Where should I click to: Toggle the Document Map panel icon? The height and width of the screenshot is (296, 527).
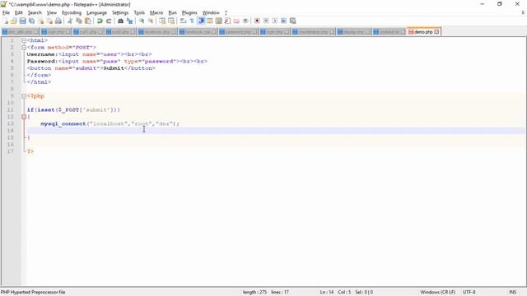219,21
